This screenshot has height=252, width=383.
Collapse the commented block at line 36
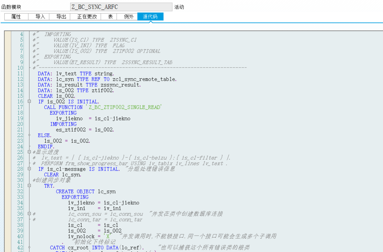coord(29,213)
